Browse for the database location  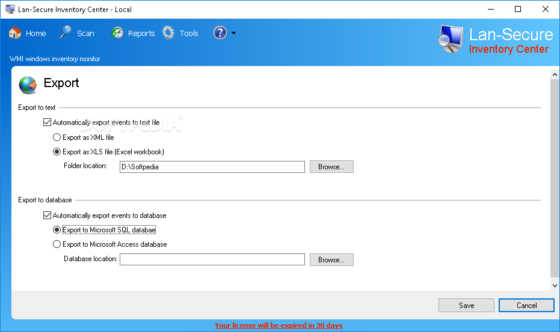[x=331, y=259]
